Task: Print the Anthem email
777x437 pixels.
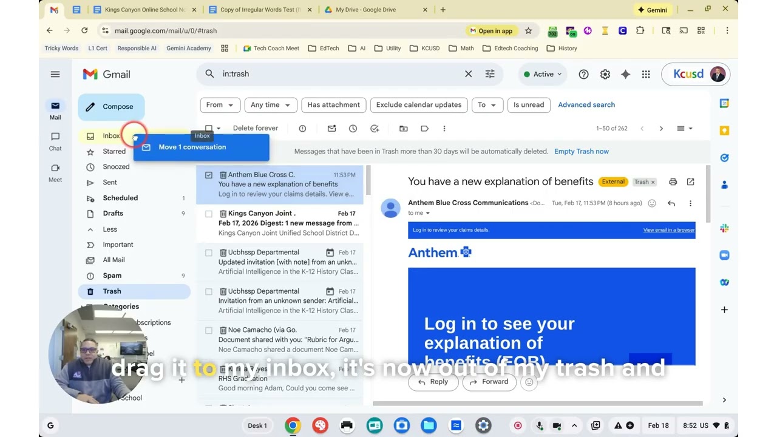Action: pyautogui.click(x=673, y=182)
